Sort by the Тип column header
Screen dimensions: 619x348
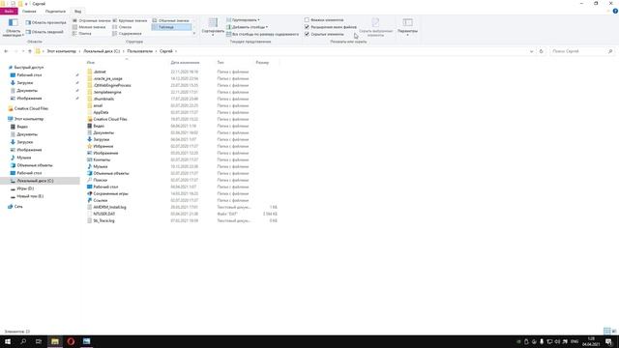[x=221, y=62]
